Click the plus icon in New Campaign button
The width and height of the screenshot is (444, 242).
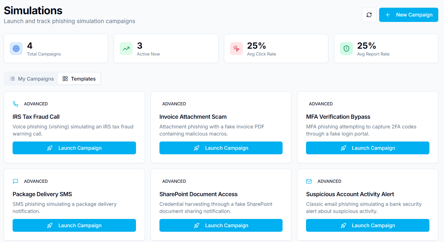388,15
